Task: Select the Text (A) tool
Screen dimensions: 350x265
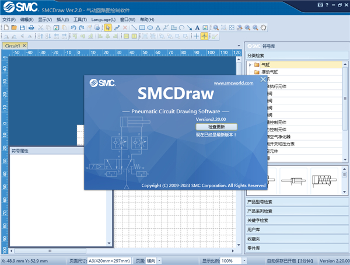Action: [197, 27]
